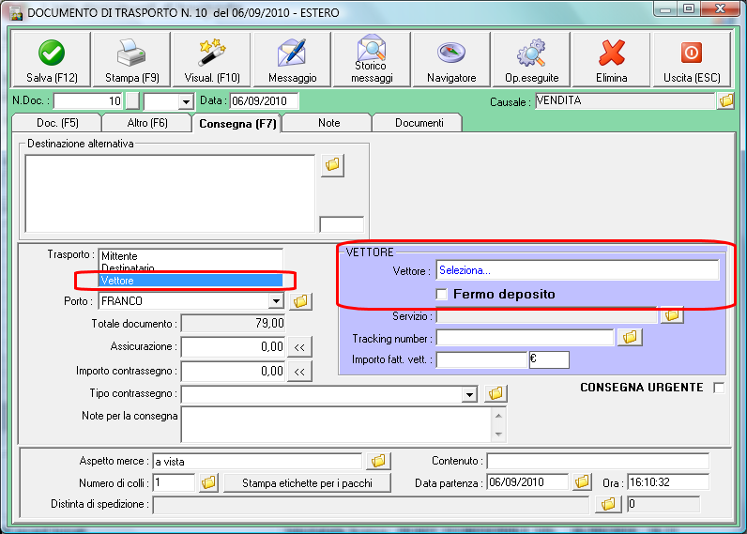Select Mittente in the Trasporto list
Image resolution: width=747 pixels, height=534 pixels.
(x=191, y=256)
